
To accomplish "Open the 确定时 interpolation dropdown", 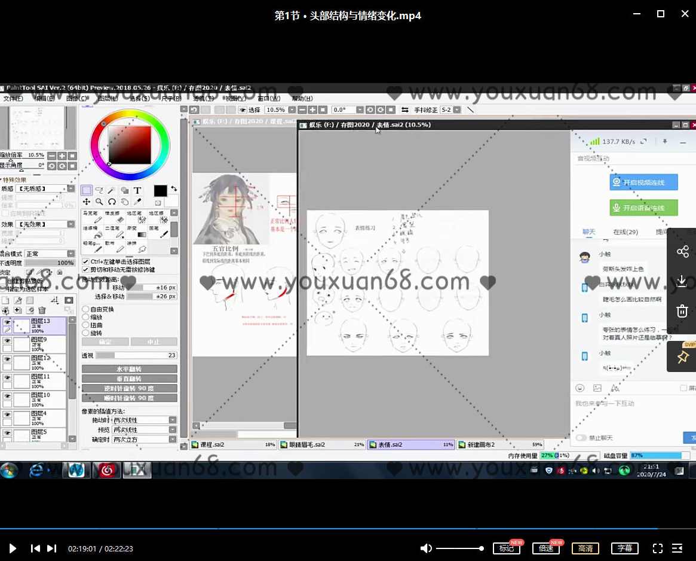I will click(172, 440).
